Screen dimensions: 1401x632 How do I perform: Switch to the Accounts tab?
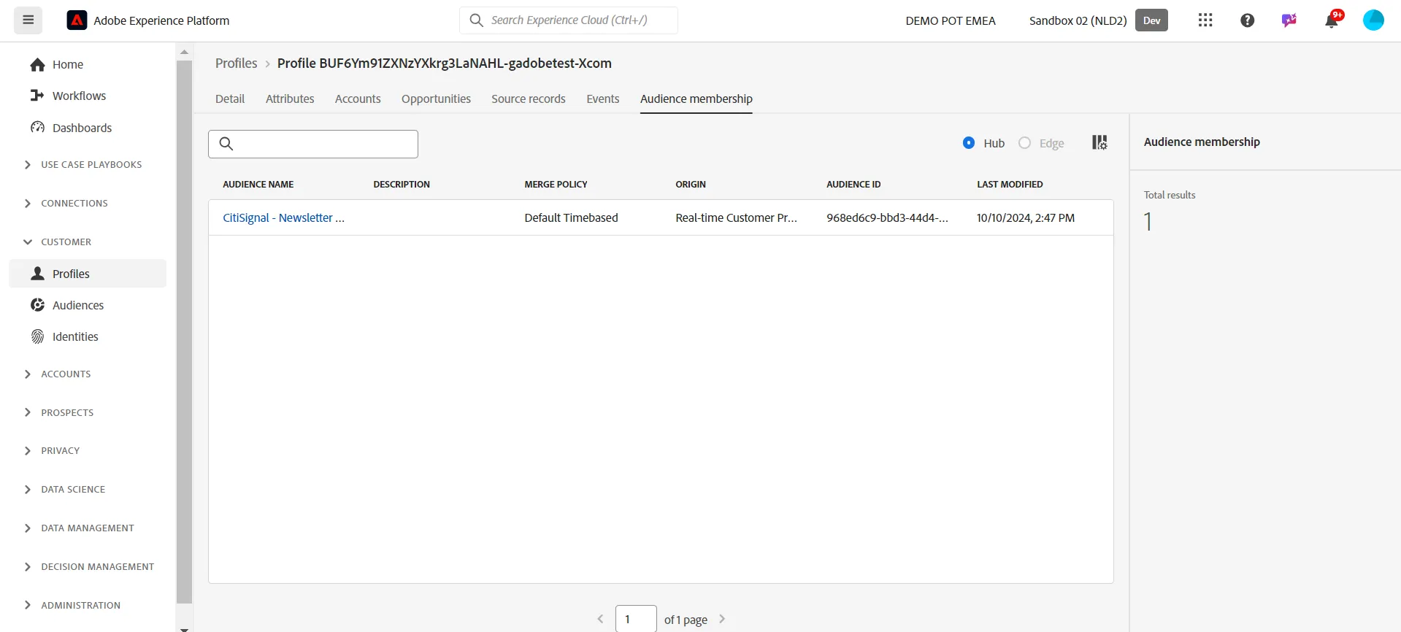358,99
